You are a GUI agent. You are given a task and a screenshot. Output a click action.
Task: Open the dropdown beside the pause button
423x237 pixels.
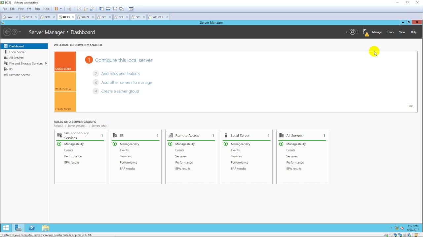click(61, 9)
